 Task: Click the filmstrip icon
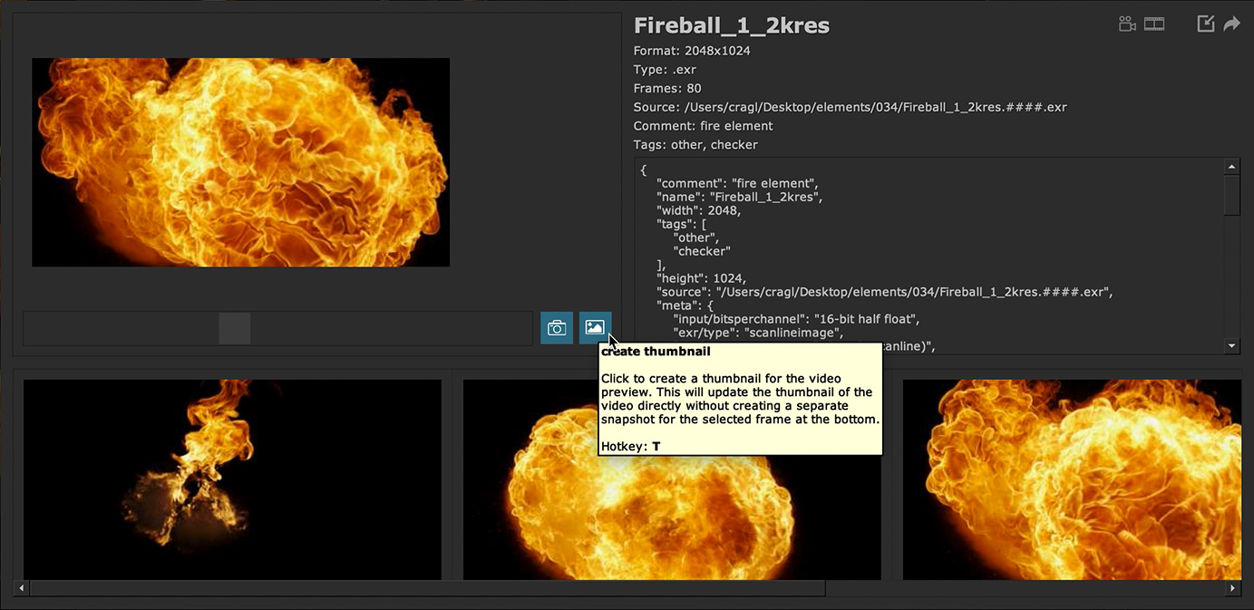click(1154, 24)
